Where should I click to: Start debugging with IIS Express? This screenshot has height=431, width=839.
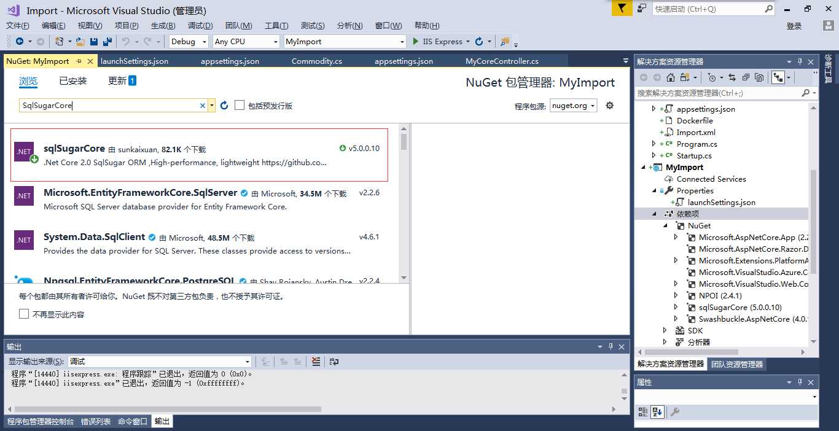click(x=437, y=42)
